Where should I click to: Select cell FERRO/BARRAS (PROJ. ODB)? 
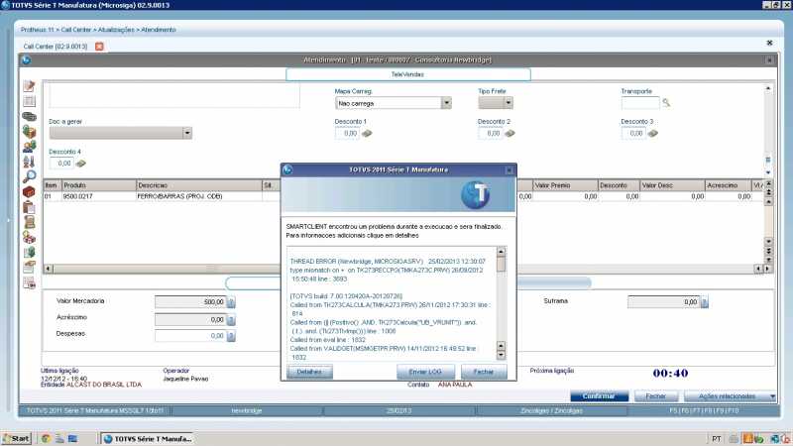[199, 196]
